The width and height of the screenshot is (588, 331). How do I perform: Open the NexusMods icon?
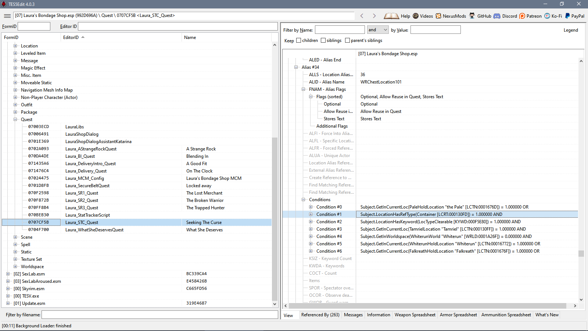[438, 16]
